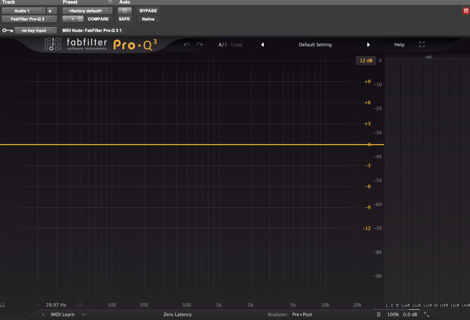
Task: Click the -INF peak level readout
Action: point(428,57)
